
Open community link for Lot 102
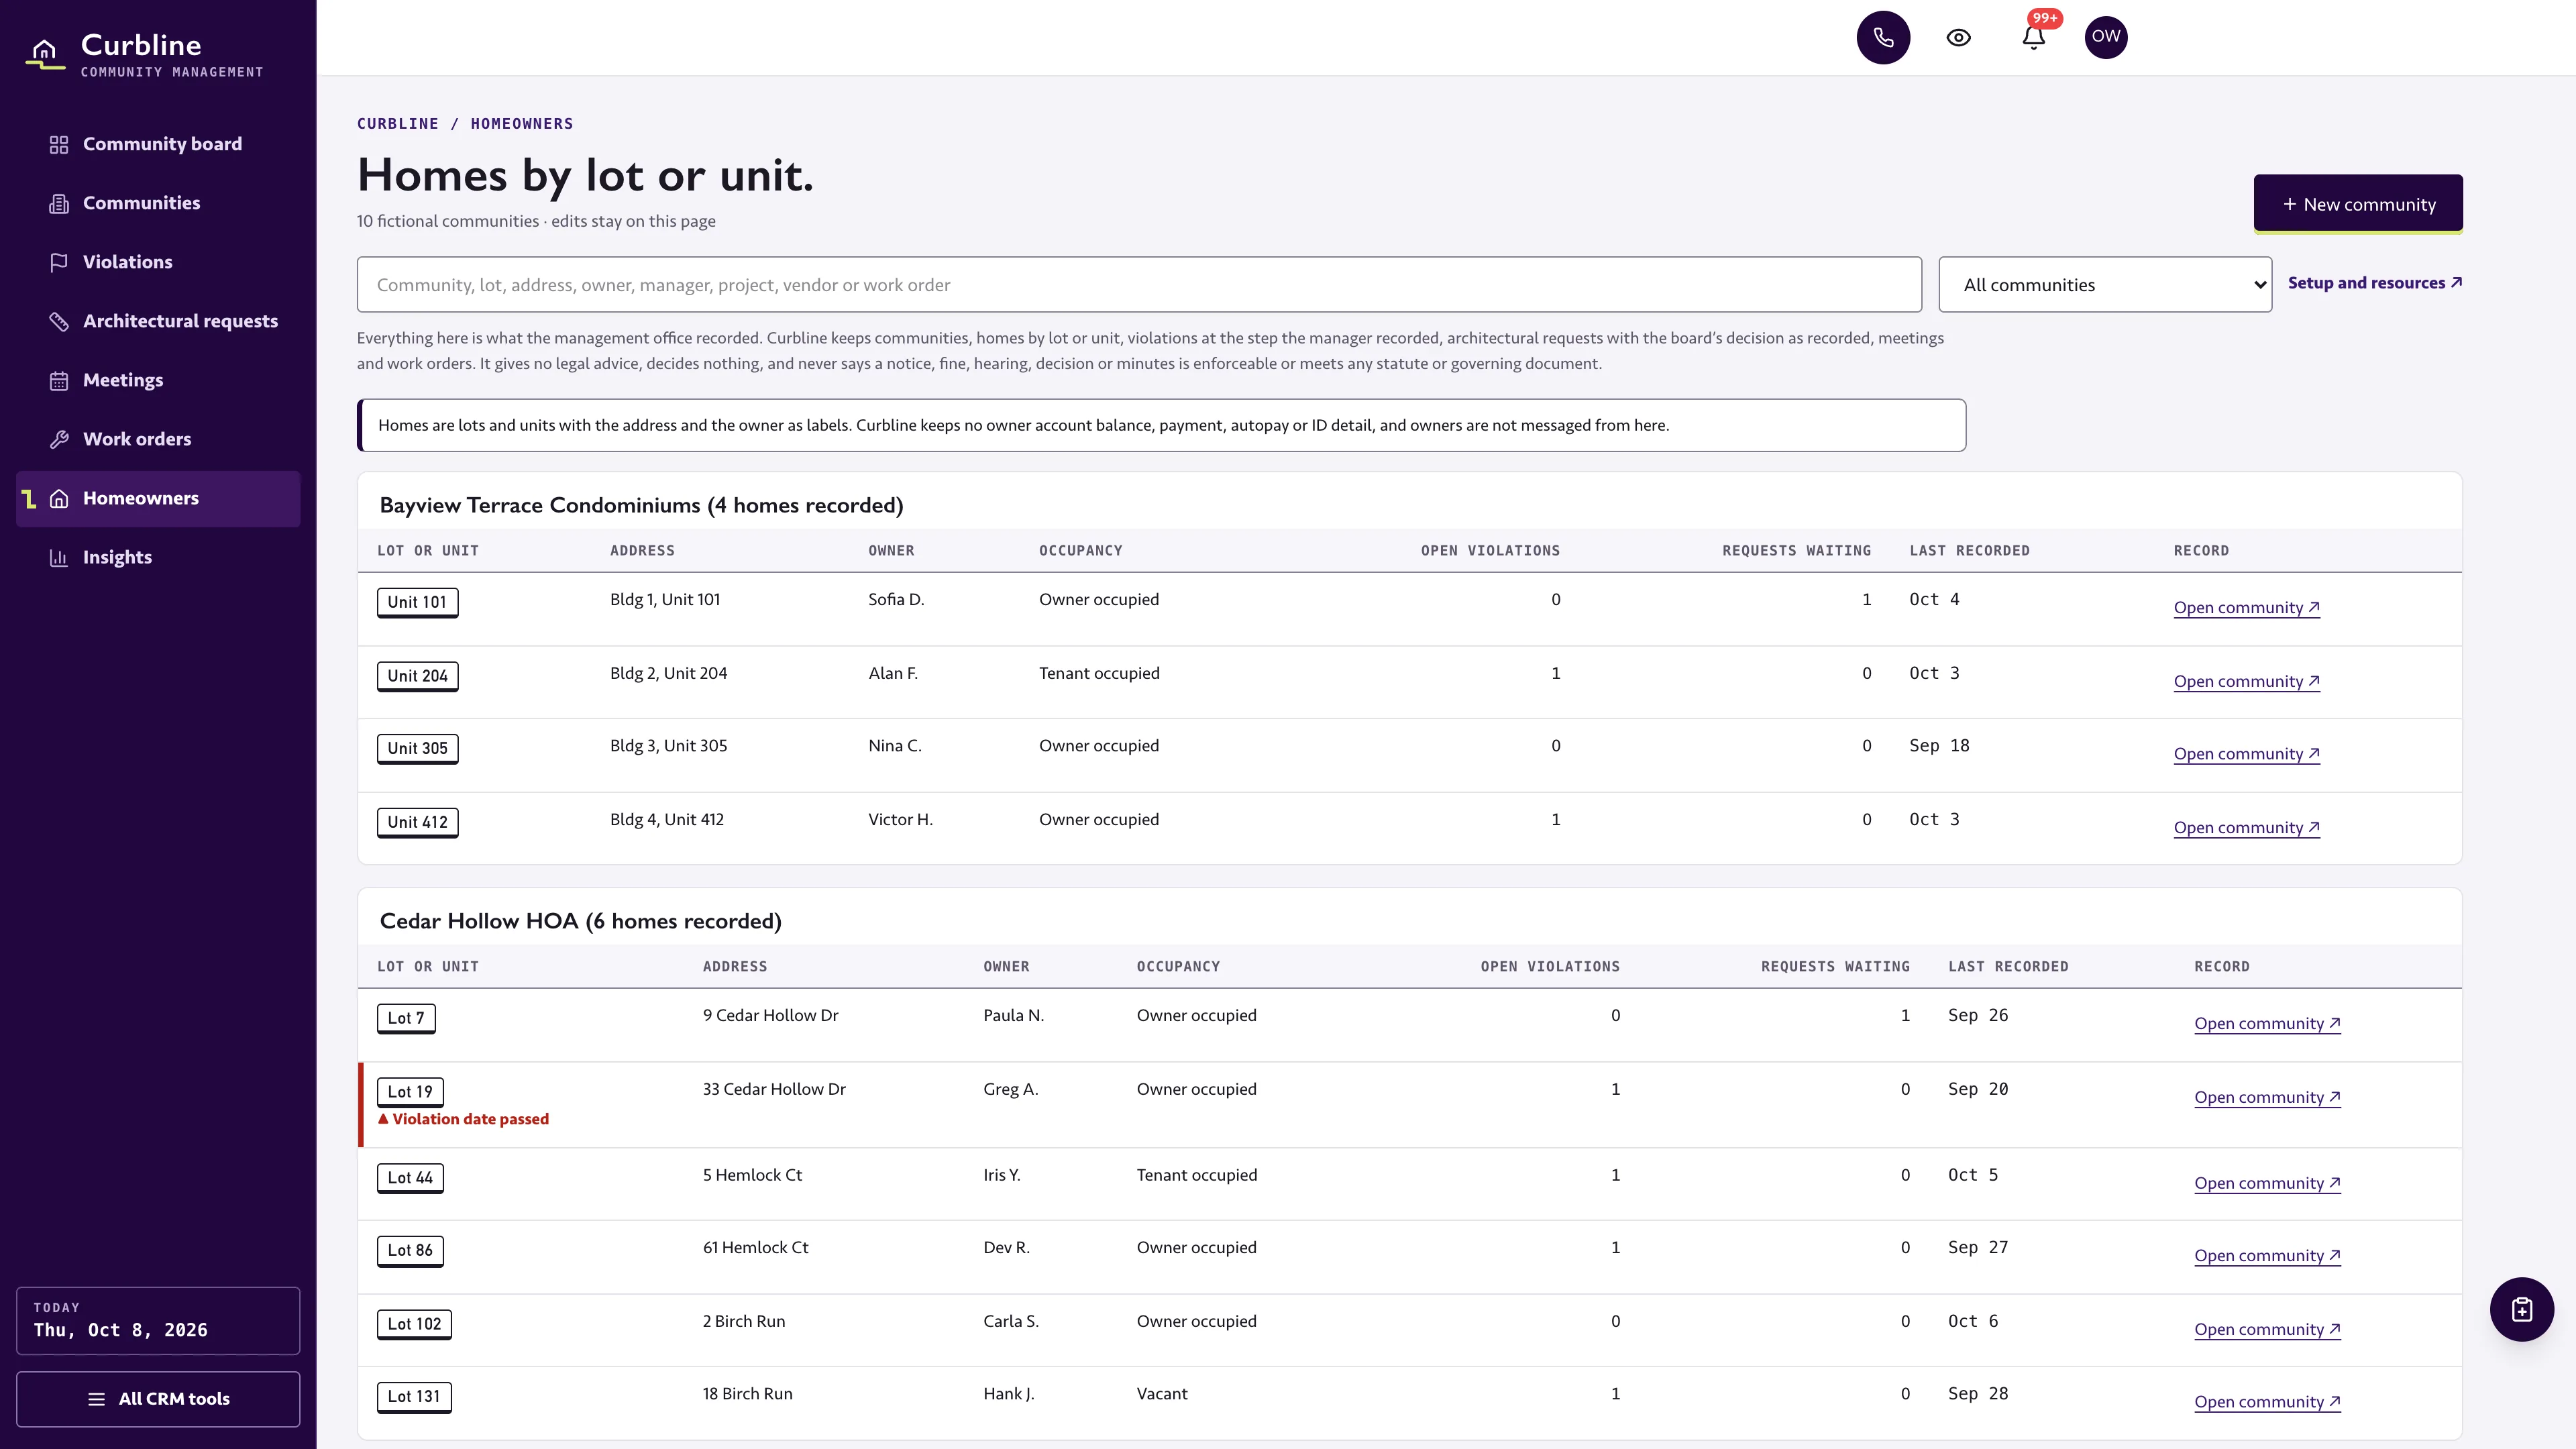coord(2267,1330)
